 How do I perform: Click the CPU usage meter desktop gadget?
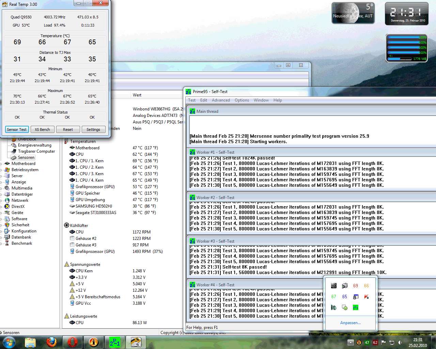click(406, 48)
